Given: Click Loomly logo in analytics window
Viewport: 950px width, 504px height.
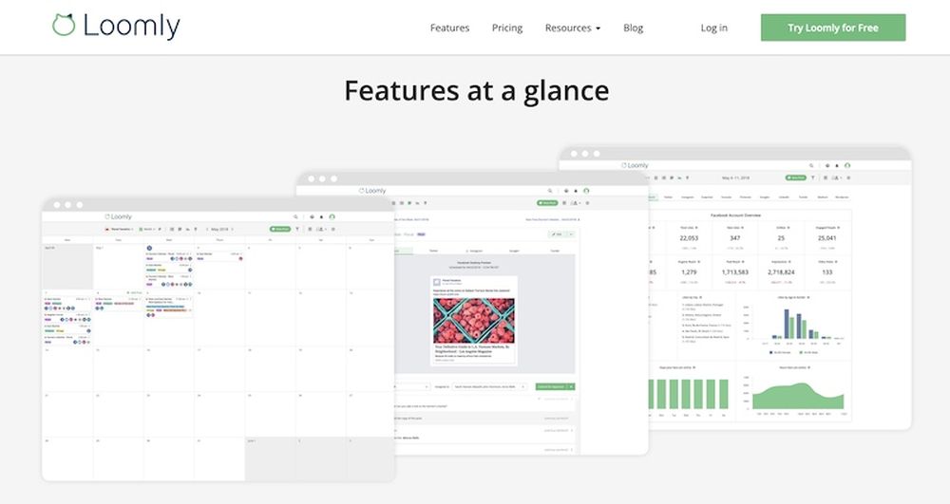Looking at the screenshot, I should click(635, 165).
